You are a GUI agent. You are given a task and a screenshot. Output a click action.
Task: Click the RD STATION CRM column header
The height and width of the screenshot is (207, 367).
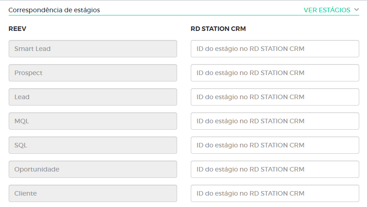[x=218, y=29]
